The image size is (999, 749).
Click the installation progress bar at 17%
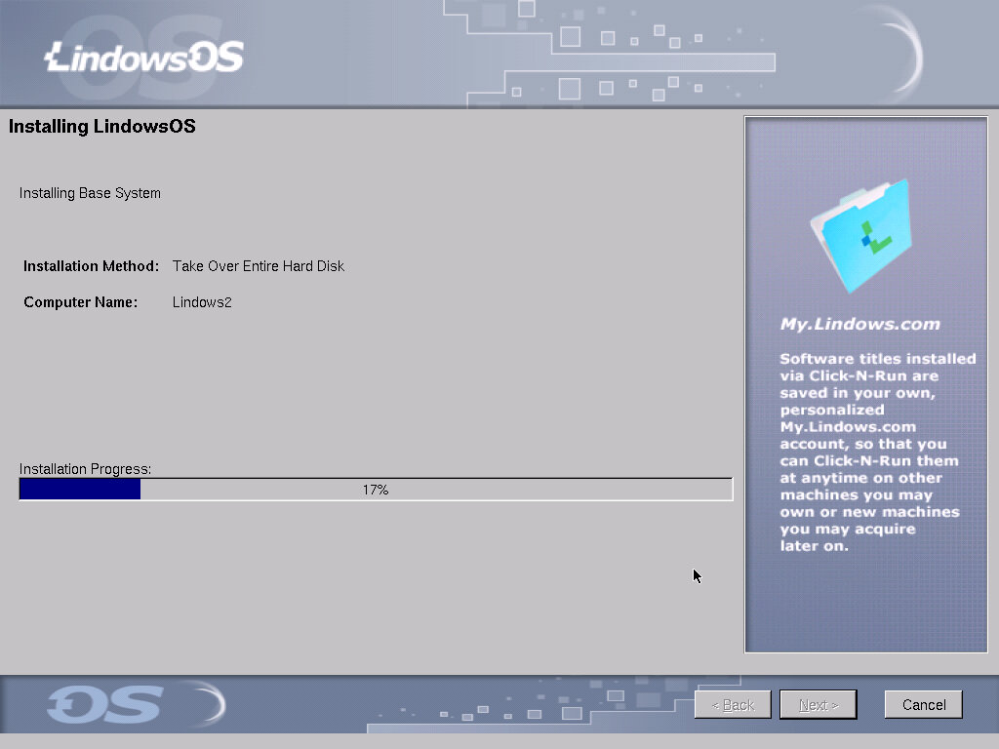click(376, 489)
